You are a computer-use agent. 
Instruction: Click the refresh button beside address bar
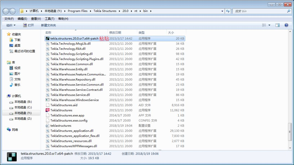[228, 11]
